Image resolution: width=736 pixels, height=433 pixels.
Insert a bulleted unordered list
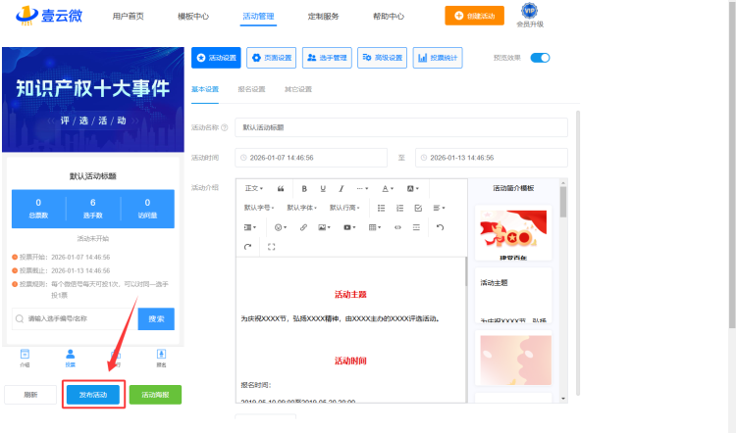tap(382, 208)
